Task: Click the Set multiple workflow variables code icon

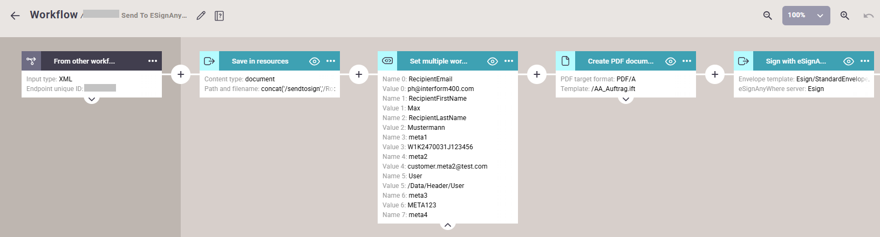Action: point(387,61)
